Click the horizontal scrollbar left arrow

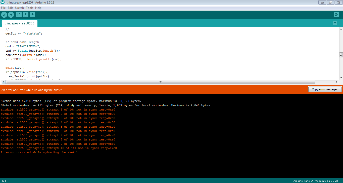tap(3, 82)
